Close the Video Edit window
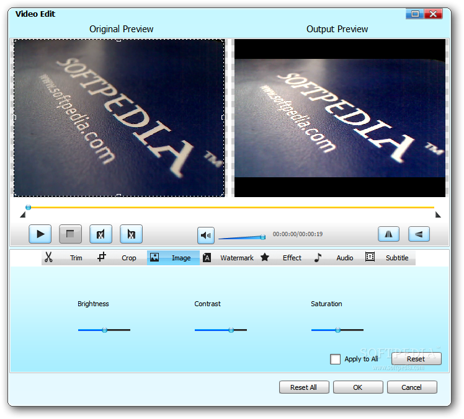Image resolution: width=464 pixels, height=419 pixels. coord(433,14)
